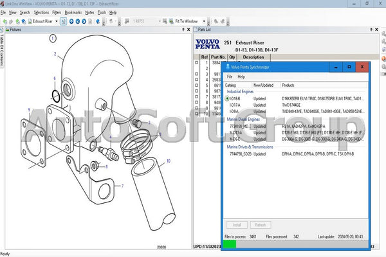Open the Table Of Contents side tab
The image size is (386, 257).
click(2, 50)
